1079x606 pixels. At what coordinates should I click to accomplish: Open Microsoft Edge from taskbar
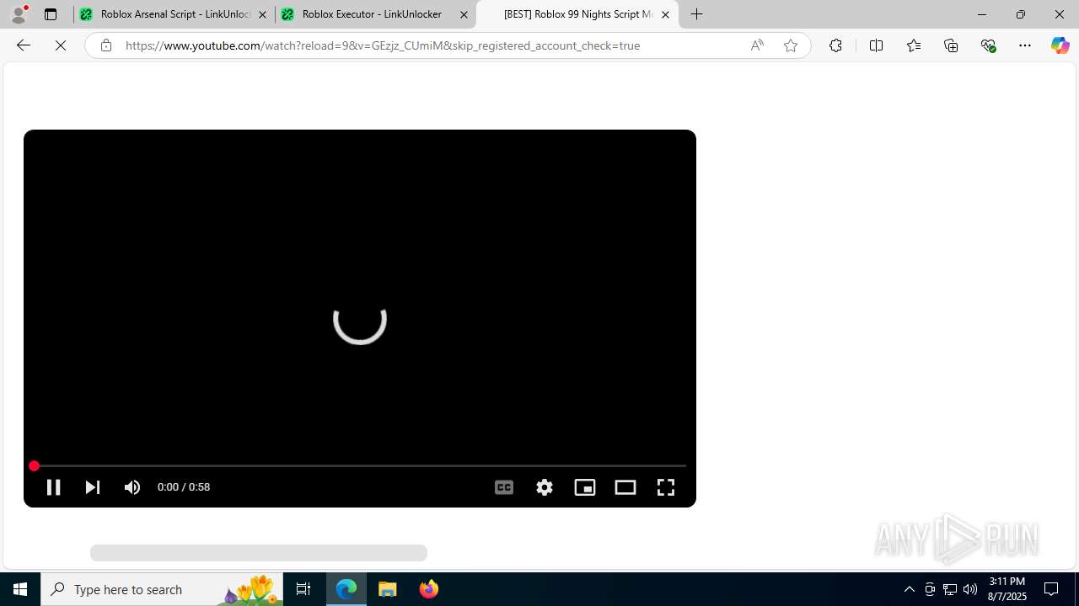pos(346,589)
